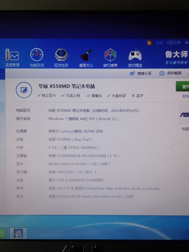Click the 操作系统 label
Screen dimensions: 189x252
[x=23, y=119]
